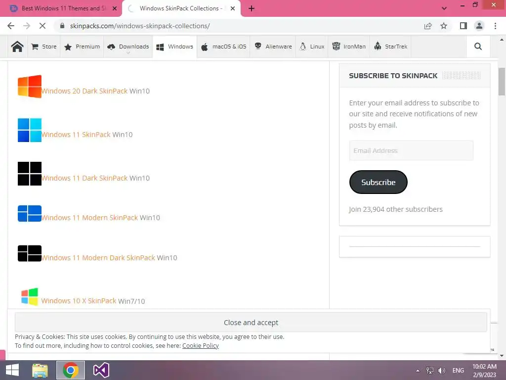This screenshot has width=506, height=380.
Task: Open the Chrome three-dot menu
Action: point(495,26)
